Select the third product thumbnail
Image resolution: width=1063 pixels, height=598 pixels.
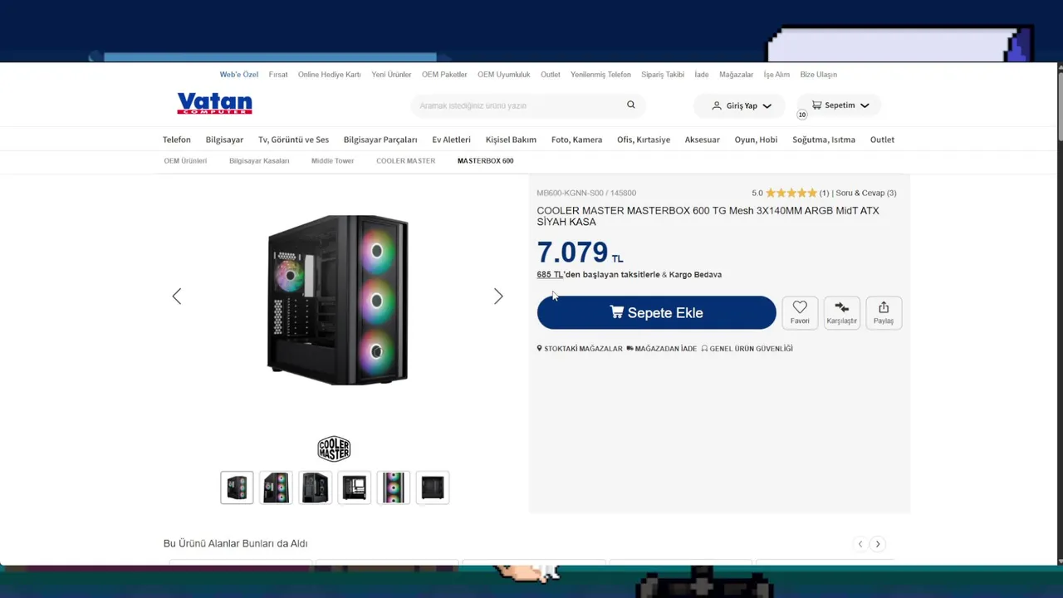pos(315,488)
